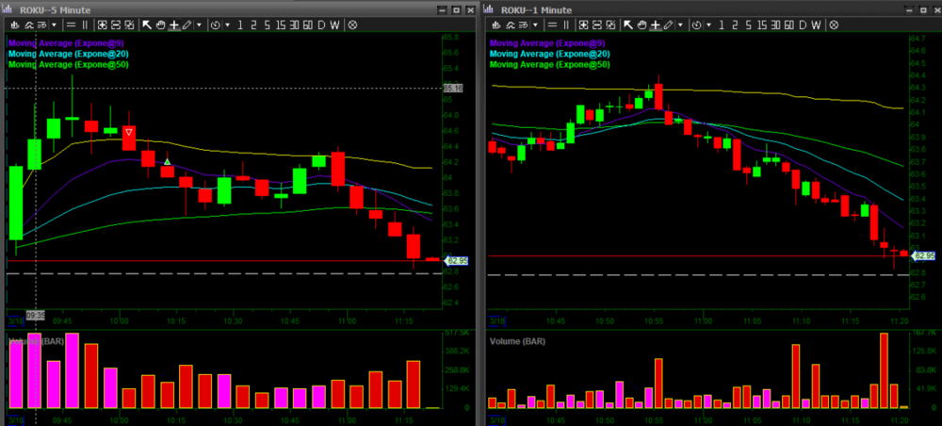
Task: Click the clock icon in 5 Minute chart toolbar
Action: coord(217,25)
